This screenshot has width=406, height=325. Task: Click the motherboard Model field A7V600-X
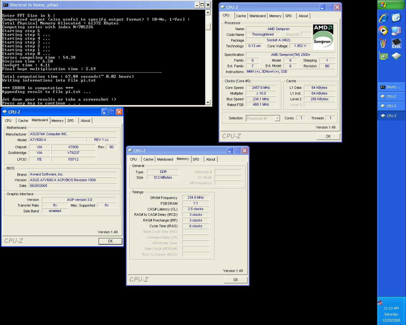pyautogui.click(x=57, y=140)
